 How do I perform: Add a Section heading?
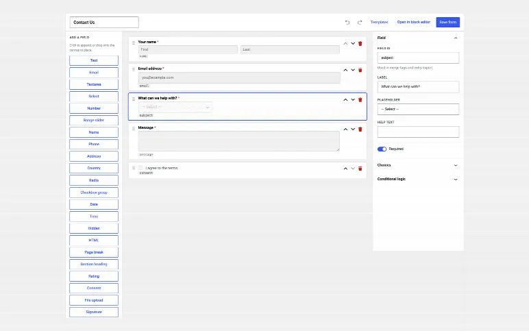pos(94,265)
